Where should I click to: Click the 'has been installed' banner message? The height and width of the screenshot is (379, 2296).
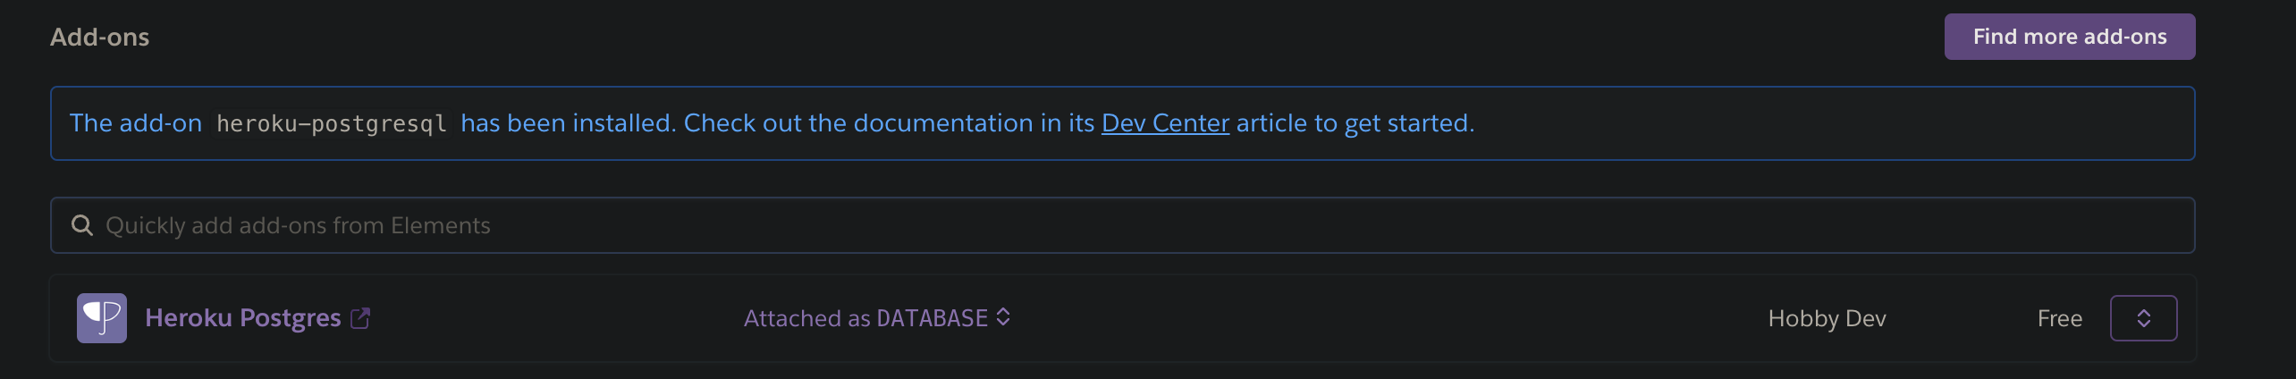[x=568, y=123]
